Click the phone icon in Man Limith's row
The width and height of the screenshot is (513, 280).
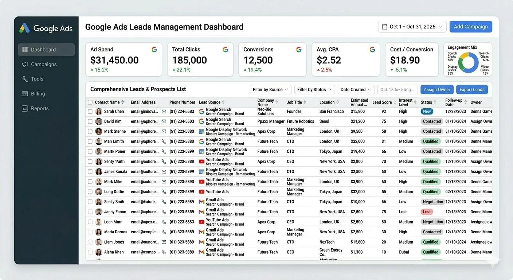164,141
